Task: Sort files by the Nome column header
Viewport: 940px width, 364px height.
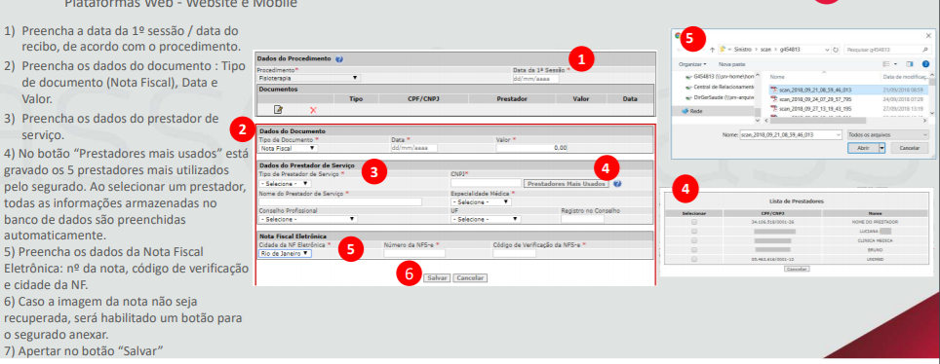Action: [777, 77]
